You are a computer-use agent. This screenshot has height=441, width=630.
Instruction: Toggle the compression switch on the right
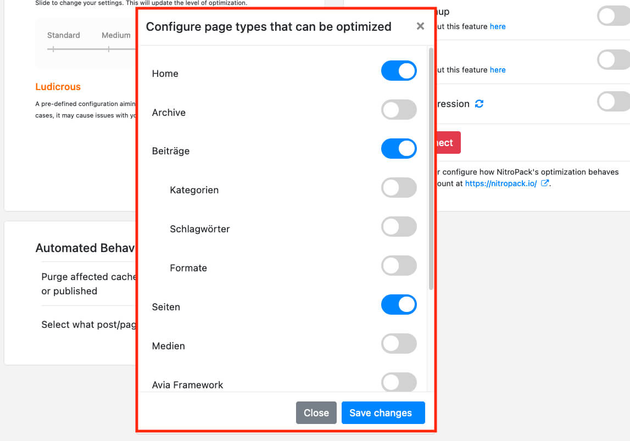(613, 102)
